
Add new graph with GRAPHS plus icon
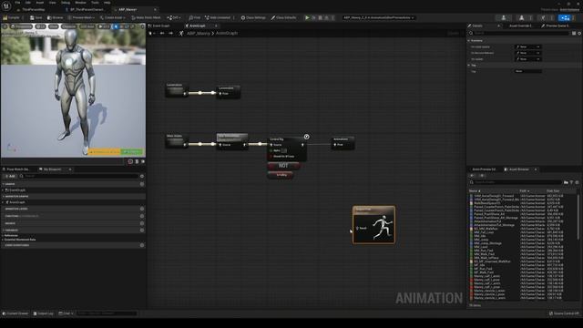pyautogui.click(x=142, y=184)
